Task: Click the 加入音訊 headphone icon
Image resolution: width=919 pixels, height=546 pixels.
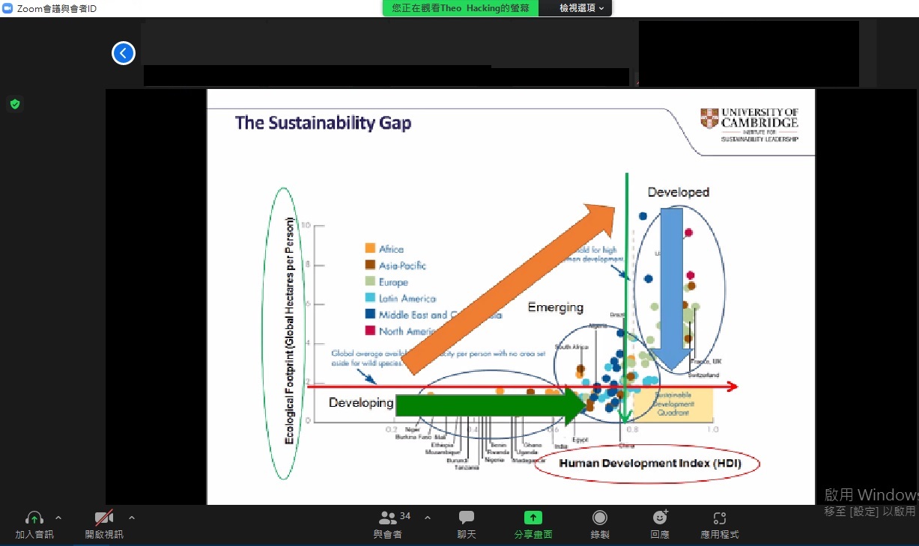Action: click(x=34, y=518)
